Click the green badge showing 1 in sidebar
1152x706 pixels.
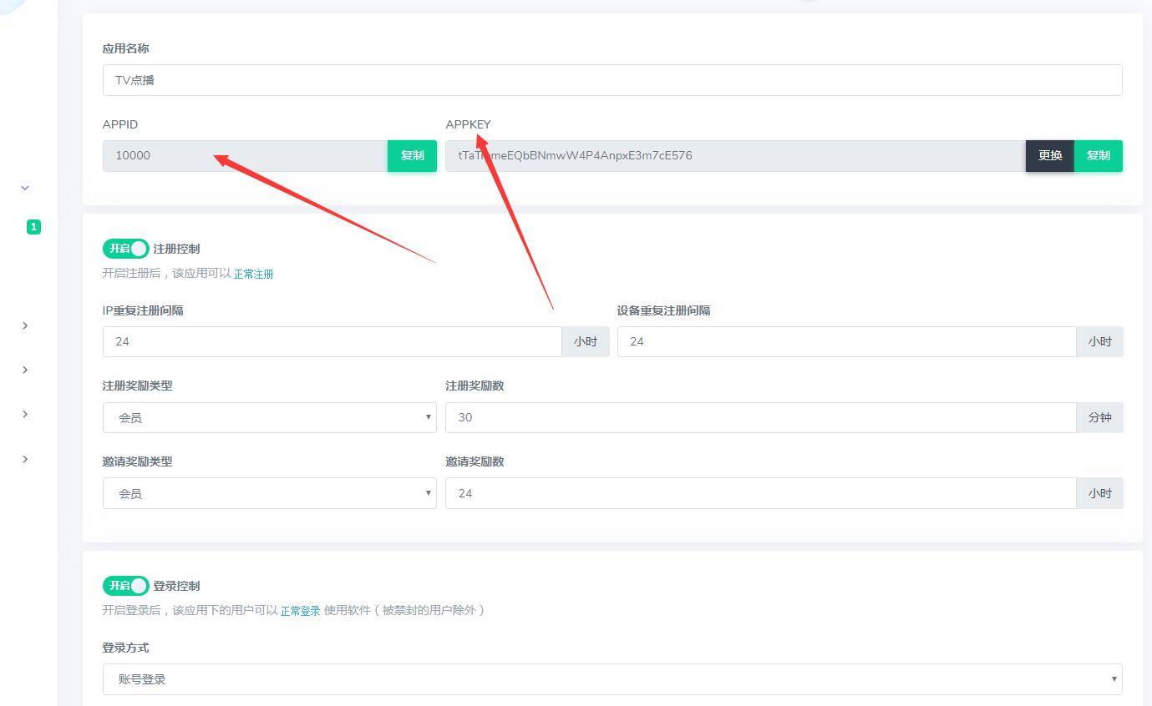(33, 227)
